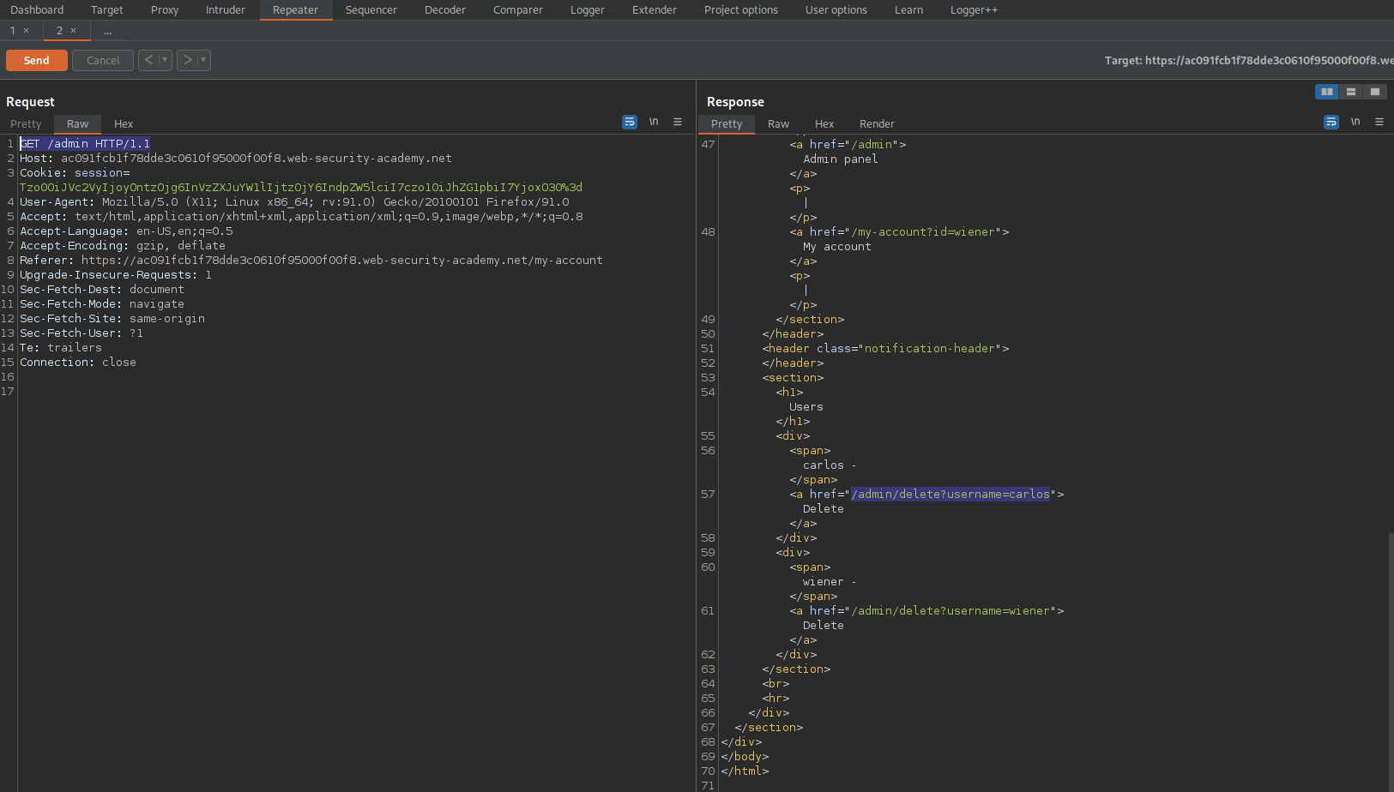Image resolution: width=1394 pixels, height=792 pixels.
Task: Click the GET /admin HTTP/1.1 request line
Action: pos(85,144)
